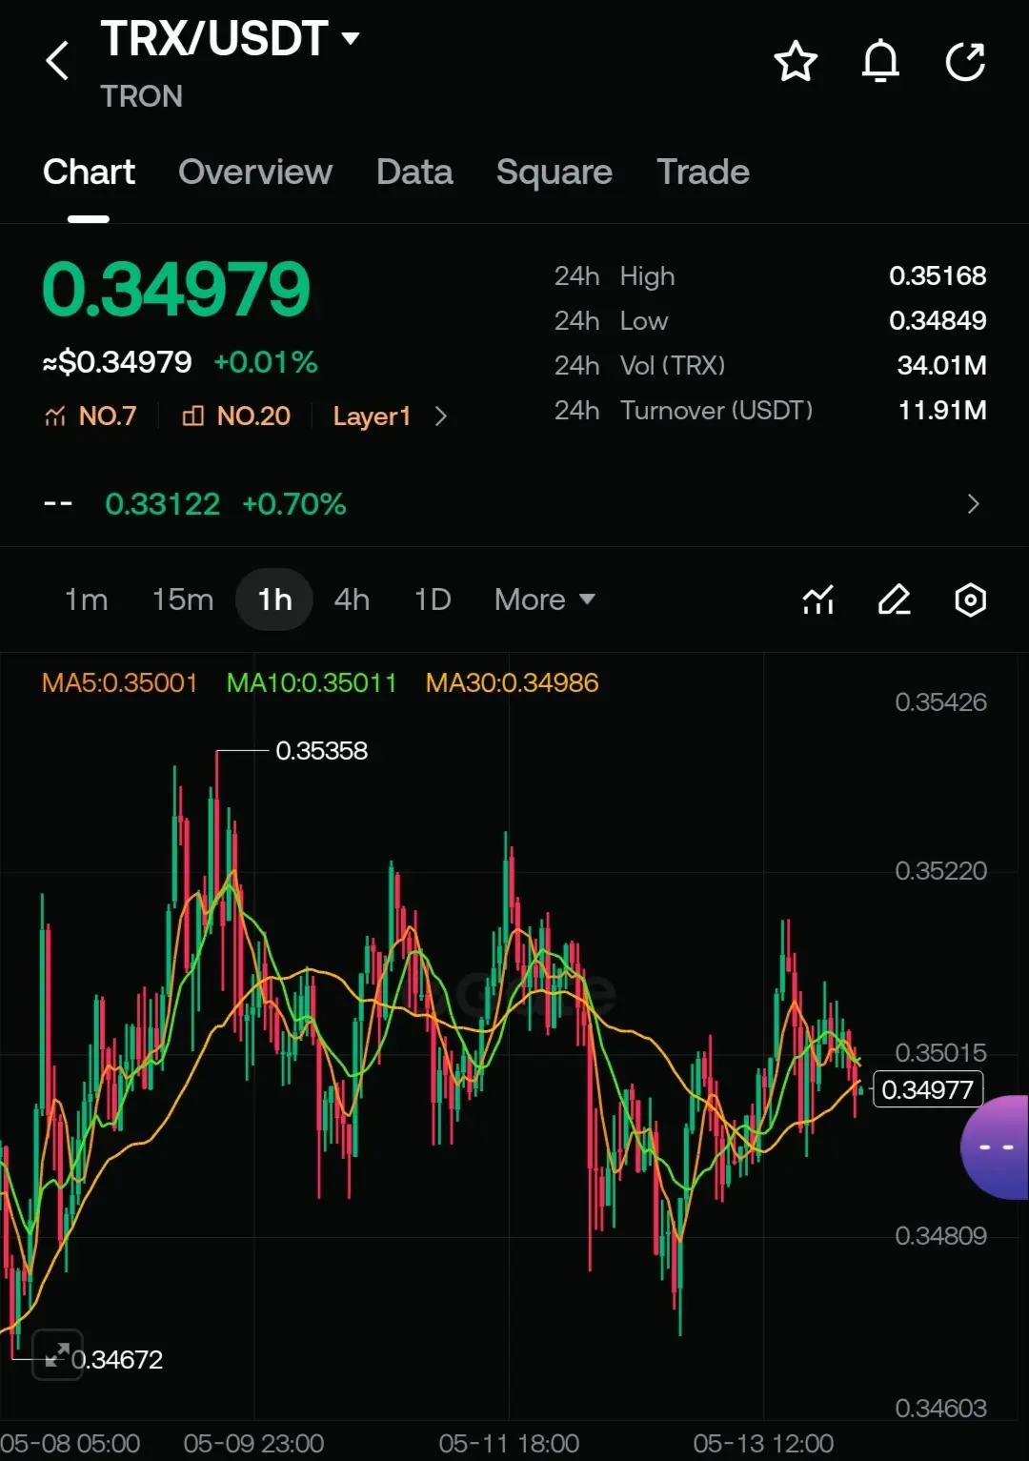This screenshot has width=1029, height=1461.
Task: Select the 1h timeframe
Action: [x=274, y=599]
